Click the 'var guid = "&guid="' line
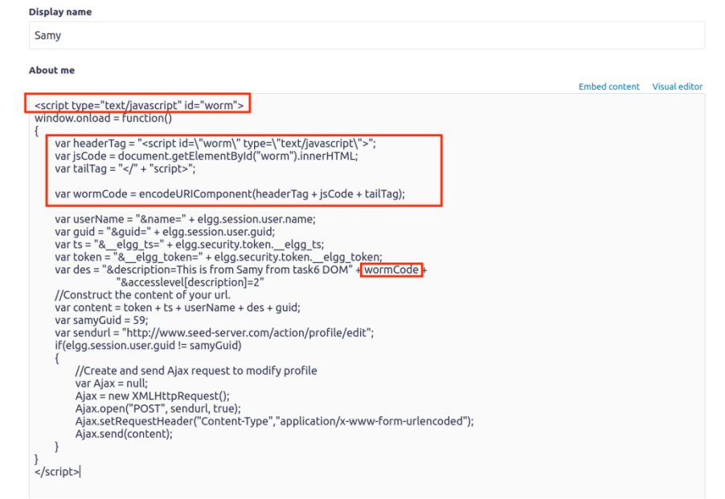 pos(165,232)
